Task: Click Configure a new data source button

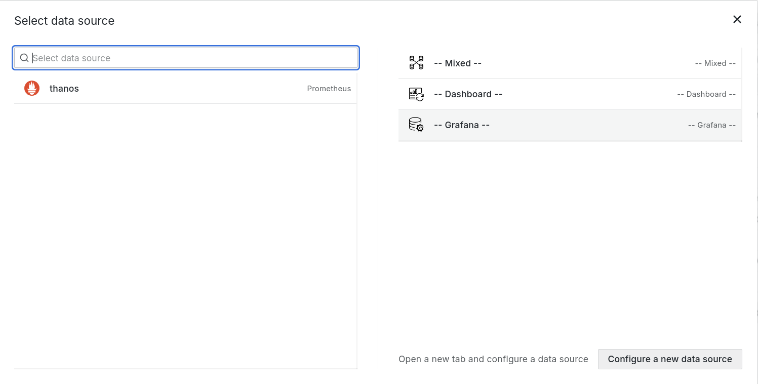Action: click(670, 359)
